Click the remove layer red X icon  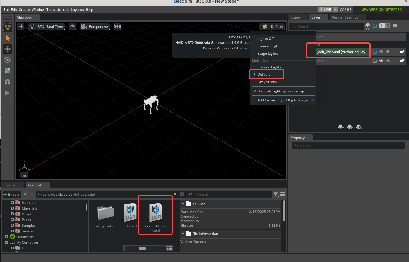359,127
